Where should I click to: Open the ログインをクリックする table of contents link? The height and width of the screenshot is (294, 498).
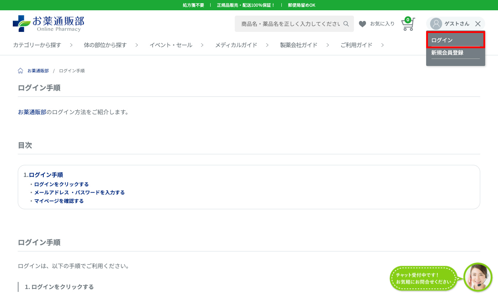[x=61, y=184]
